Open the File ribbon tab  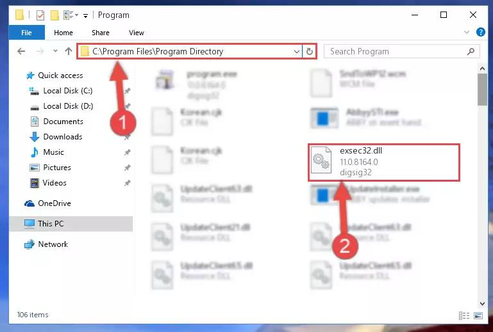(27, 33)
